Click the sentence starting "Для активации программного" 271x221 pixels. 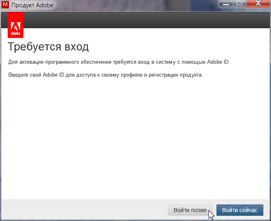[119, 62]
